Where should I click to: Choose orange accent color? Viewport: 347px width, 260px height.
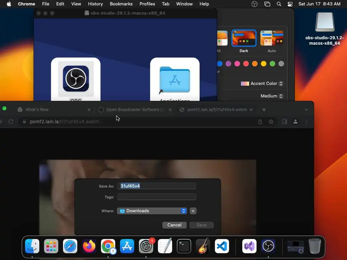[255, 64]
